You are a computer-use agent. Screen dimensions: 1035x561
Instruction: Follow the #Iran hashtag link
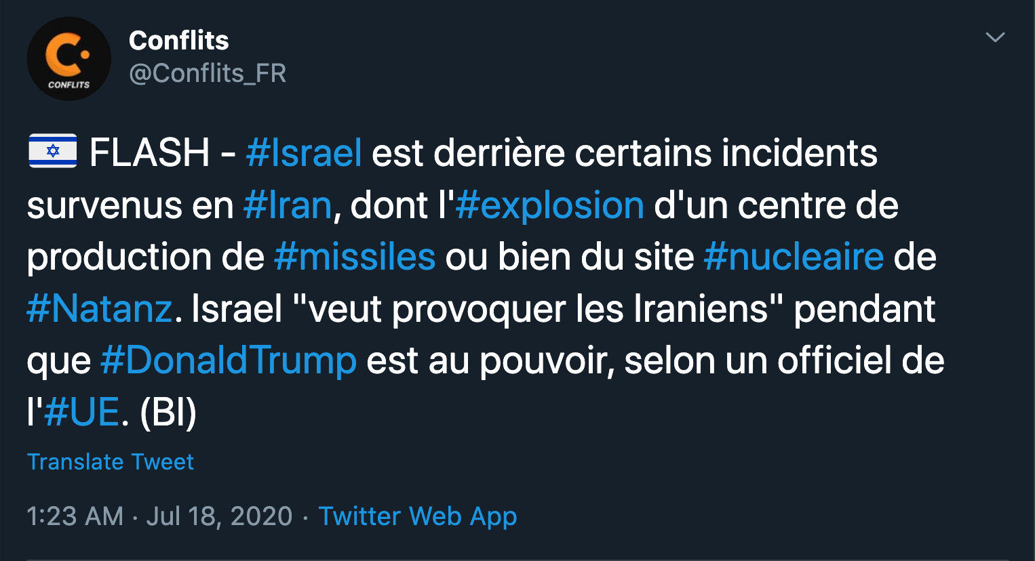tap(288, 205)
